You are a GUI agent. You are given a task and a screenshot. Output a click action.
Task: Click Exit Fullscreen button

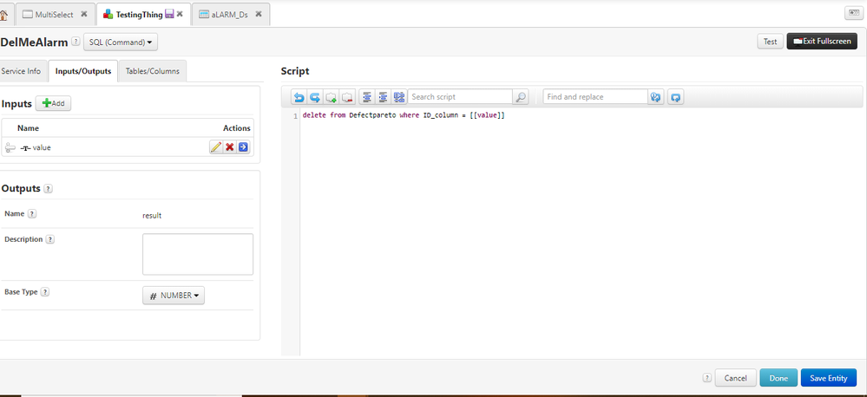pyautogui.click(x=821, y=42)
